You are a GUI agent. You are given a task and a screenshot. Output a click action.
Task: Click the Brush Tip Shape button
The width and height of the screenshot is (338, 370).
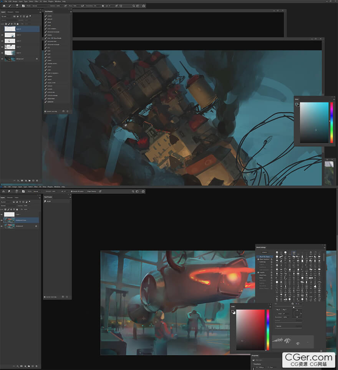264,256
